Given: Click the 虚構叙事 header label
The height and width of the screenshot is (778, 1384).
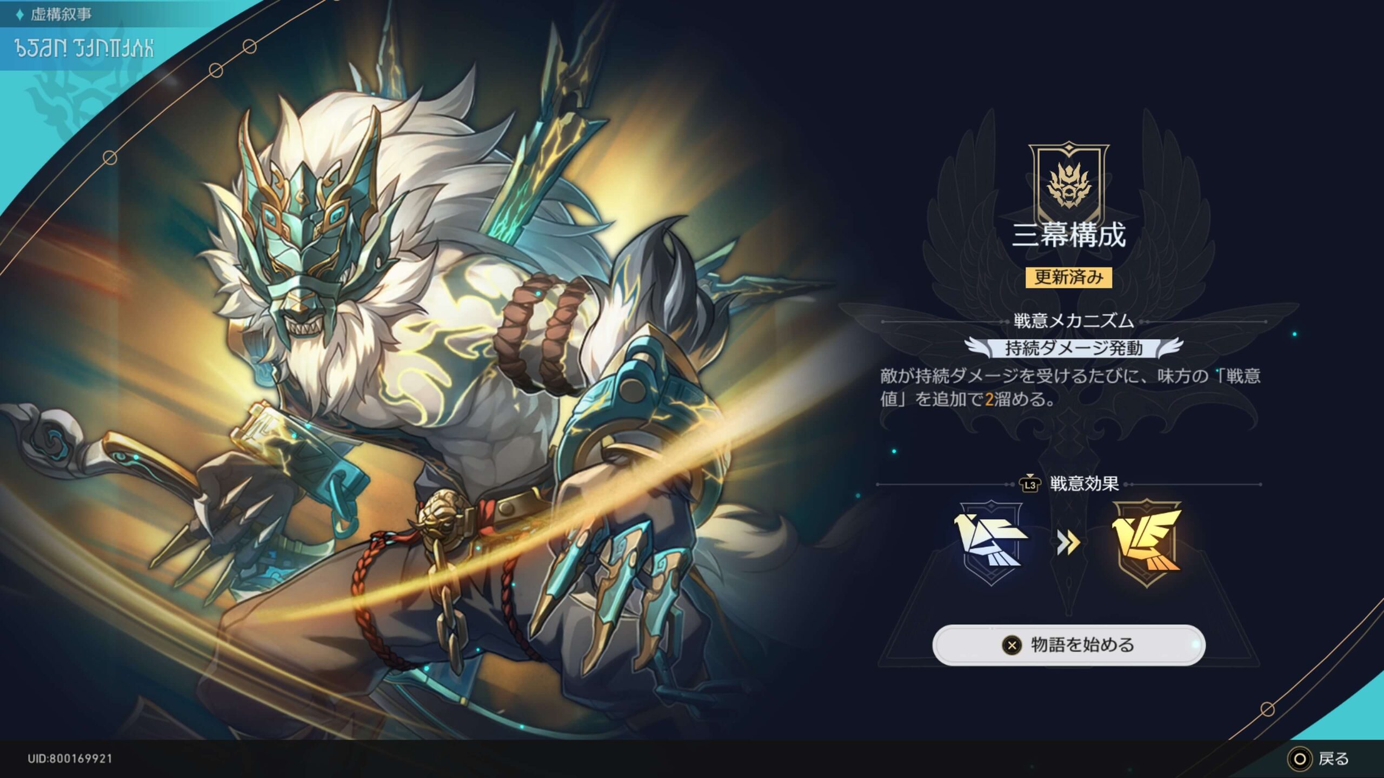Looking at the screenshot, I should coord(61,15).
